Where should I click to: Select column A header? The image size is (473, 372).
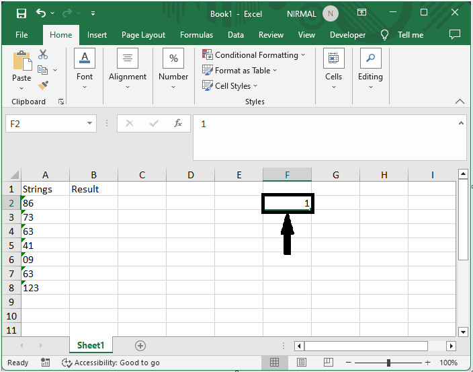point(45,175)
